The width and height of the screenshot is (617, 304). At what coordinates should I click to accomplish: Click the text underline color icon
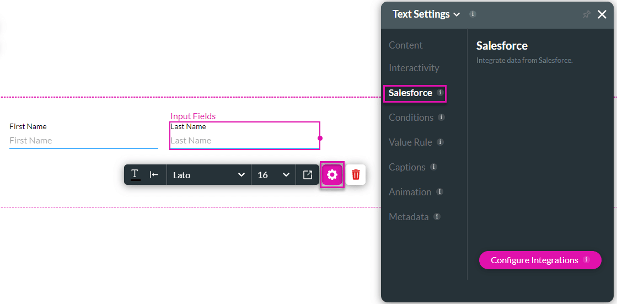pos(135,174)
